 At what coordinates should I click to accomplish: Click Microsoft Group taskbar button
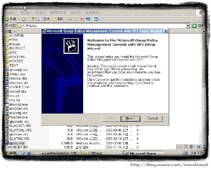pos(144,153)
